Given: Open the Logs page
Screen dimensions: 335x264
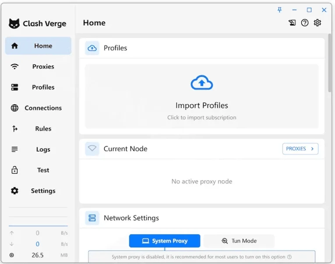Looking at the screenshot, I should [38, 149].
